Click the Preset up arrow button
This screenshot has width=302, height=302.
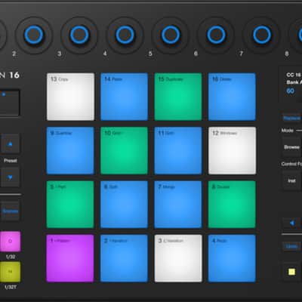[x=11, y=144]
